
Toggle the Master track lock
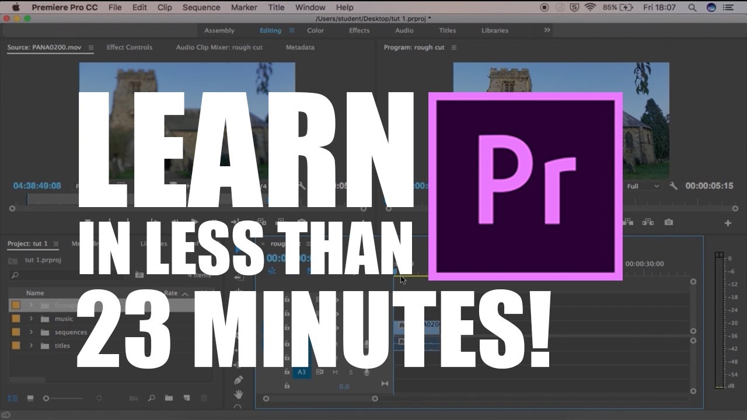[x=287, y=386]
